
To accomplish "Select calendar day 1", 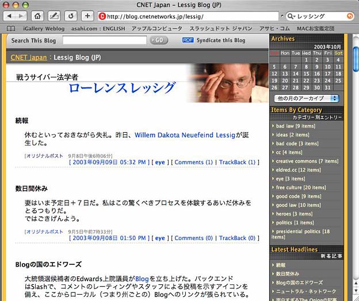I will [x=306, y=60].
